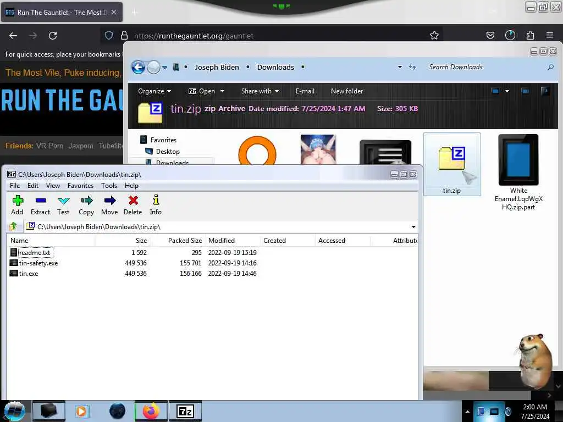
Task: Bookmark page with the star icon
Action: [x=434, y=35]
